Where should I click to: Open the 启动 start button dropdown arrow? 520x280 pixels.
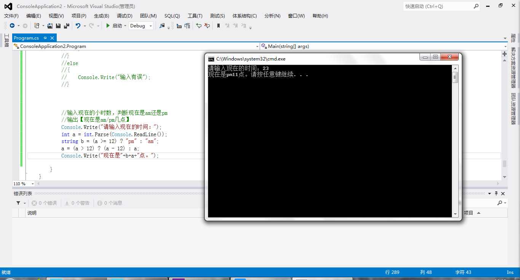point(125,26)
